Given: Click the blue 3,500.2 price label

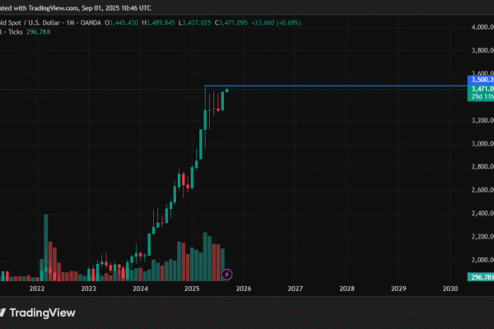Looking at the screenshot, I should coord(481,80).
